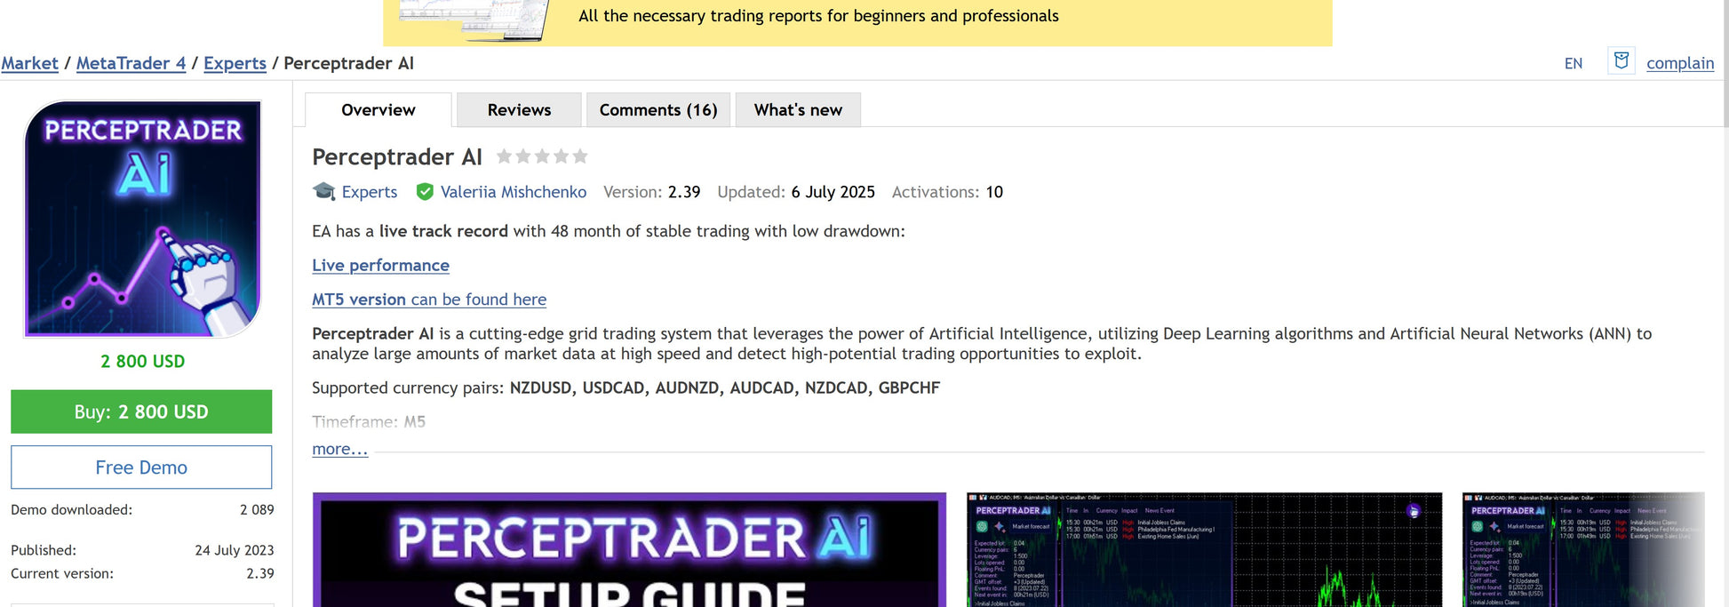
Task: Open author Valeriia Mishchenko's profile
Action: [513, 192]
